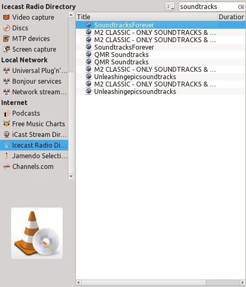
Task: Click horizontal scrollbar left arrow
Action: [x=78, y=282]
